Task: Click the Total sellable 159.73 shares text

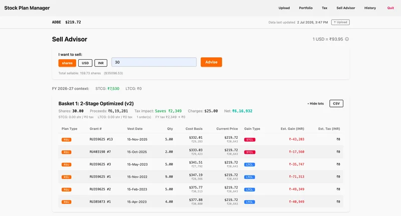Action: coord(80,73)
